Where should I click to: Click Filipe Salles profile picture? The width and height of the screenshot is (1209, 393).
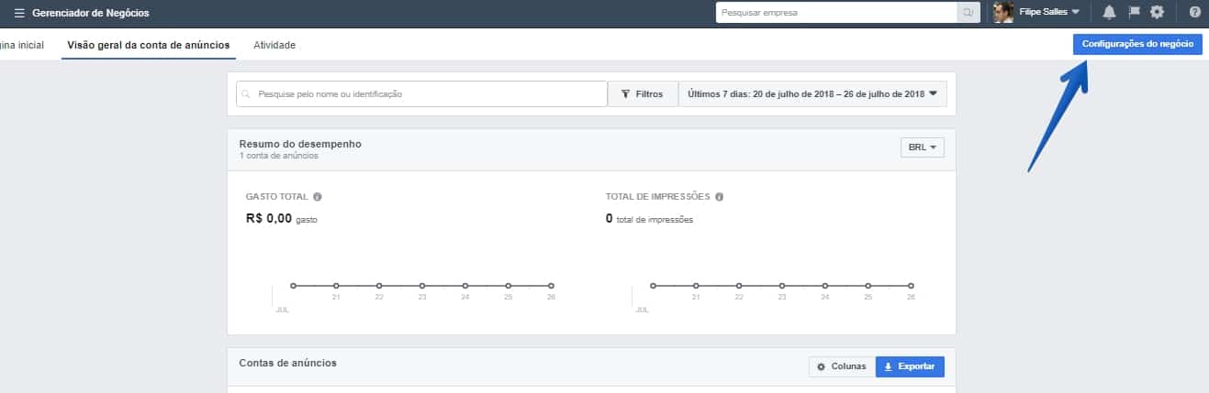coord(1003,13)
